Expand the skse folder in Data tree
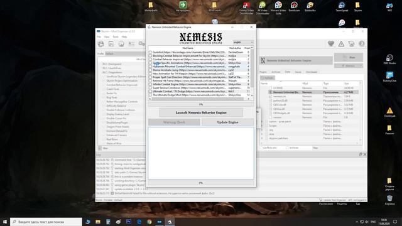Viewport: 402px width, 226px height. tap(262, 134)
